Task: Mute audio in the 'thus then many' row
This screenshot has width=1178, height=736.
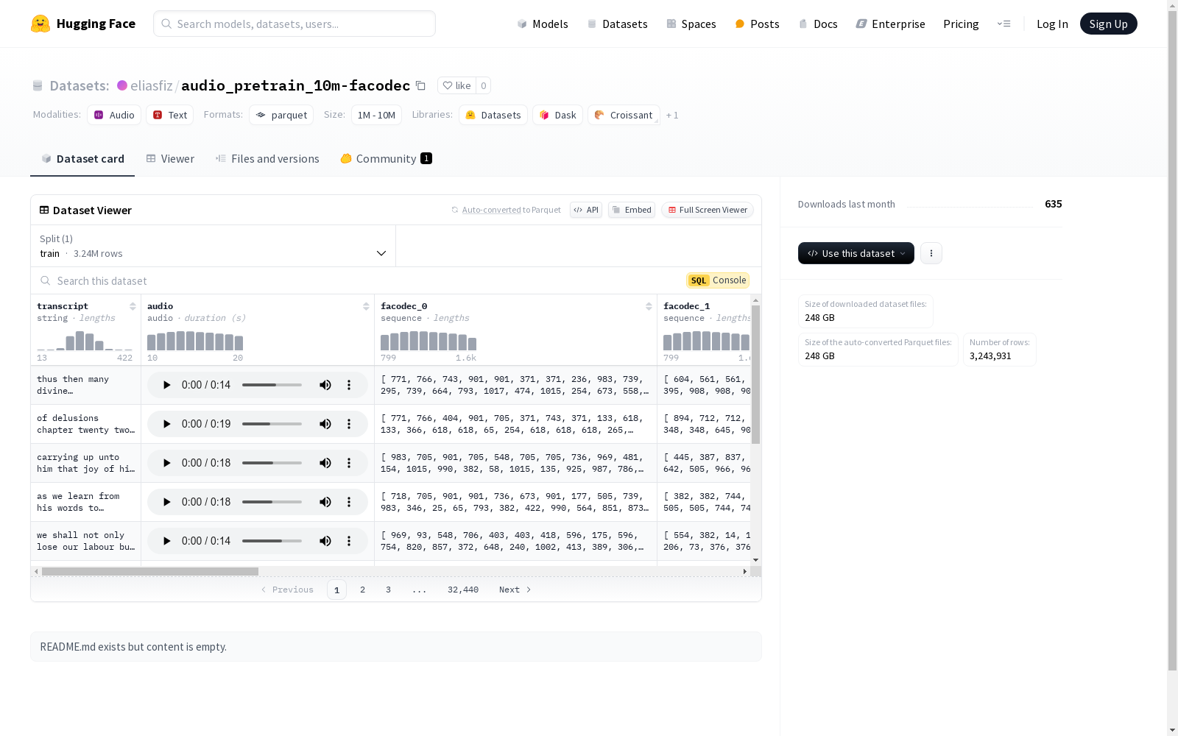Action: [325, 385]
